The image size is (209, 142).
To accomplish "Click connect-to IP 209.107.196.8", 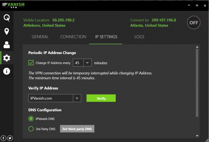I will [164, 20].
